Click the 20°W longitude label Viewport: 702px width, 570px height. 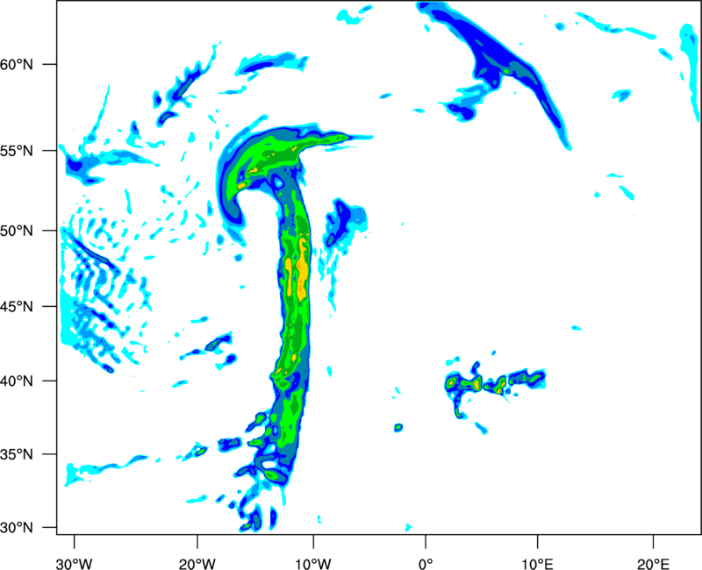click(x=197, y=564)
